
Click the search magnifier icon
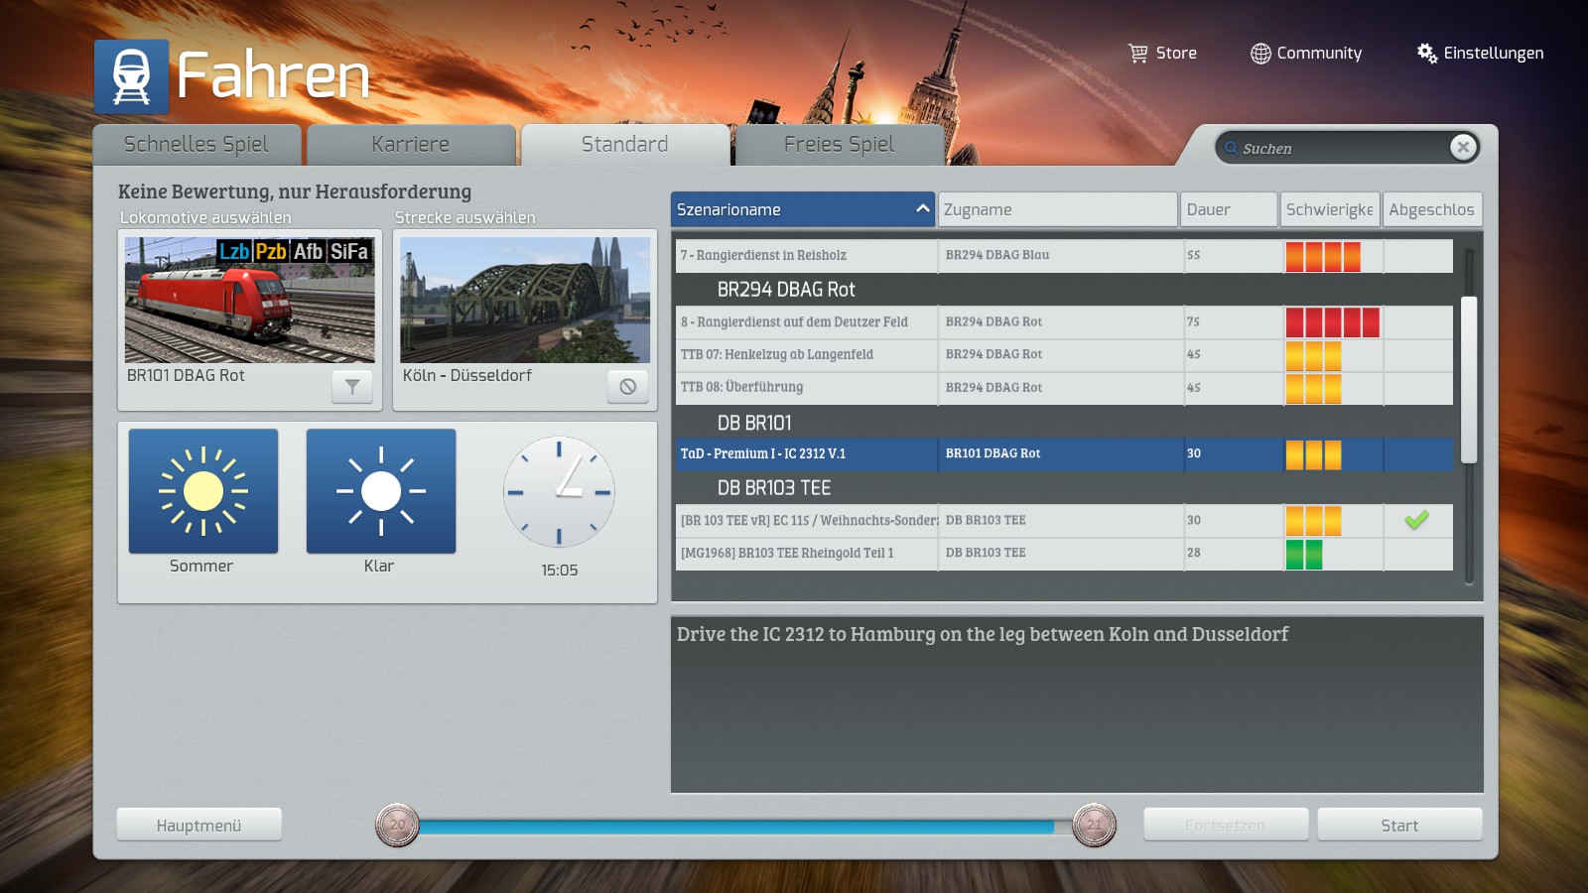(1231, 149)
